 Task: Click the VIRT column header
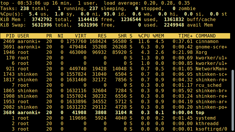point(81,36)
